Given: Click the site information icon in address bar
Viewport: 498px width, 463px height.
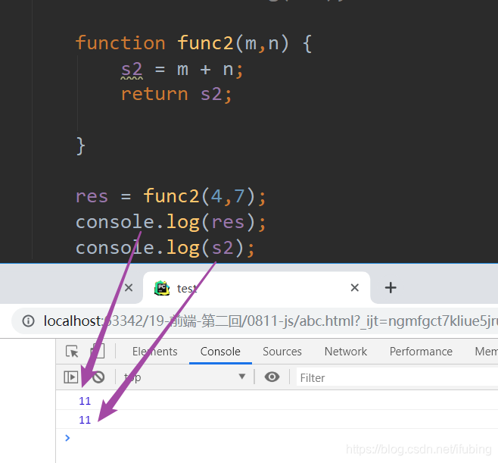Looking at the screenshot, I should click(28, 321).
